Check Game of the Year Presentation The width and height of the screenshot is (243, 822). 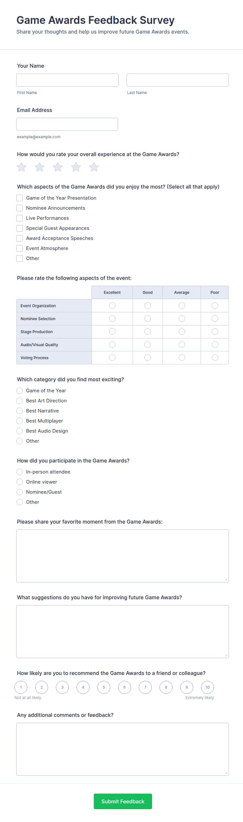coord(19,198)
